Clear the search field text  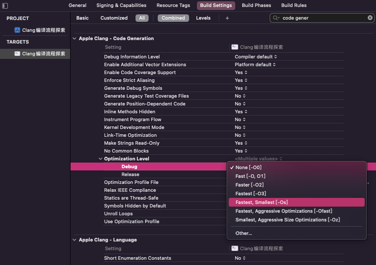tap(370, 18)
